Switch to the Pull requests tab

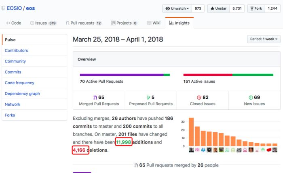coord(84,23)
